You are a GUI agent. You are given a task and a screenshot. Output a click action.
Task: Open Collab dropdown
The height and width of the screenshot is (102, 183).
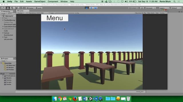[x=133, y=8]
